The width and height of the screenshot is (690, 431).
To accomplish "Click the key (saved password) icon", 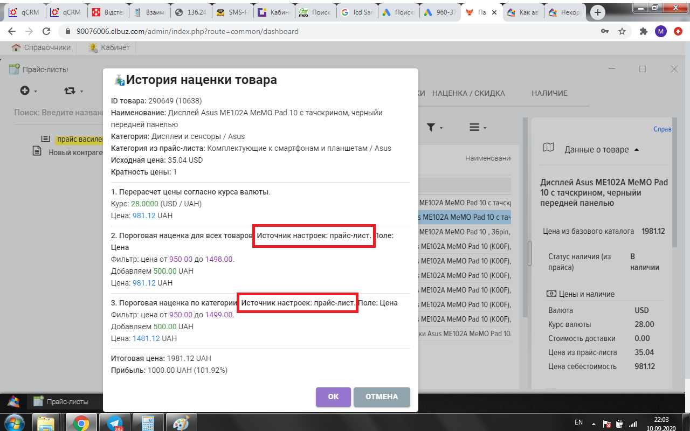I will click(x=605, y=31).
